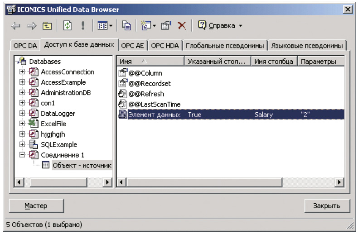Select con1 in the tree
The width and height of the screenshot is (358, 234).
48,103
